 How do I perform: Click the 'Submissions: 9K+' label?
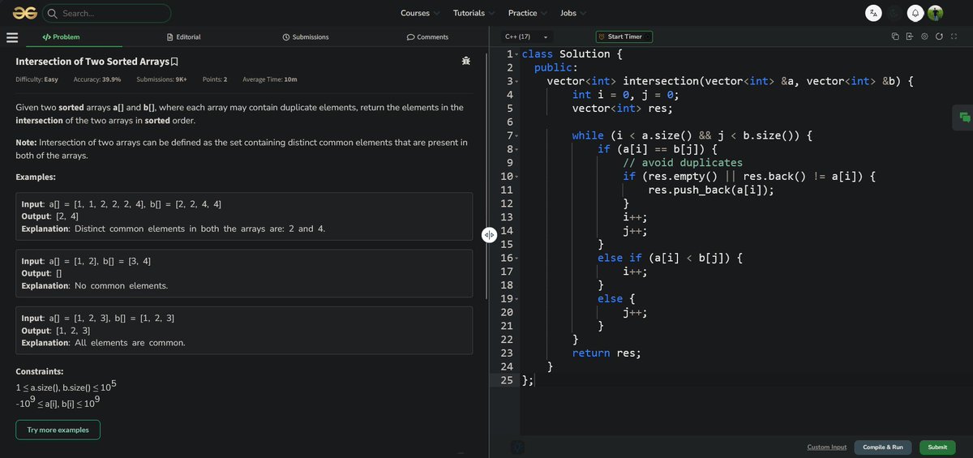[x=162, y=79]
